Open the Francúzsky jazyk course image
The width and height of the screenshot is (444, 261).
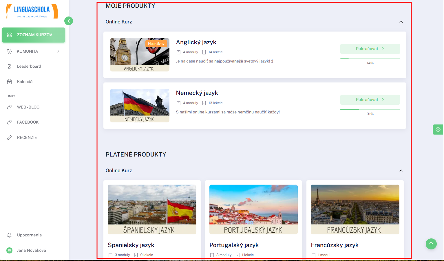pyautogui.click(x=355, y=209)
